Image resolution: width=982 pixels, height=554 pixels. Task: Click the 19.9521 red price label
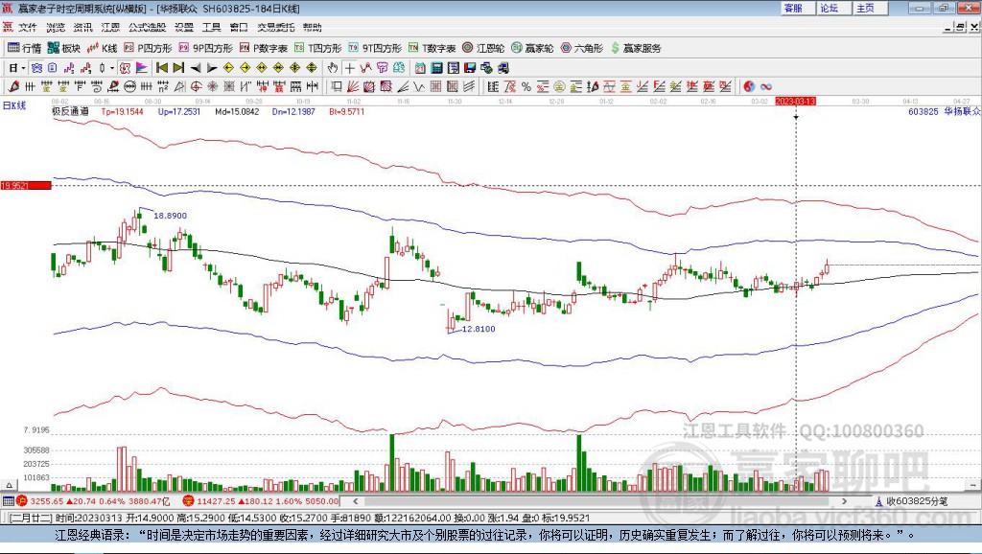[x=26, y=185]
